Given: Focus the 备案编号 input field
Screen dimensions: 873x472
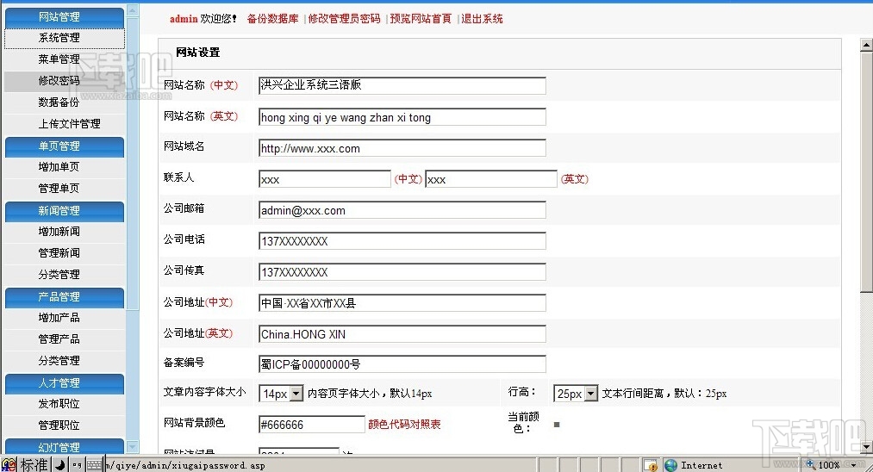Looking at the screenshot, I should point(402,364).
